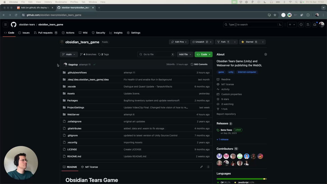Expand the Starred lists arrow
Screen dimensions: 327x184
click(263, 42)
